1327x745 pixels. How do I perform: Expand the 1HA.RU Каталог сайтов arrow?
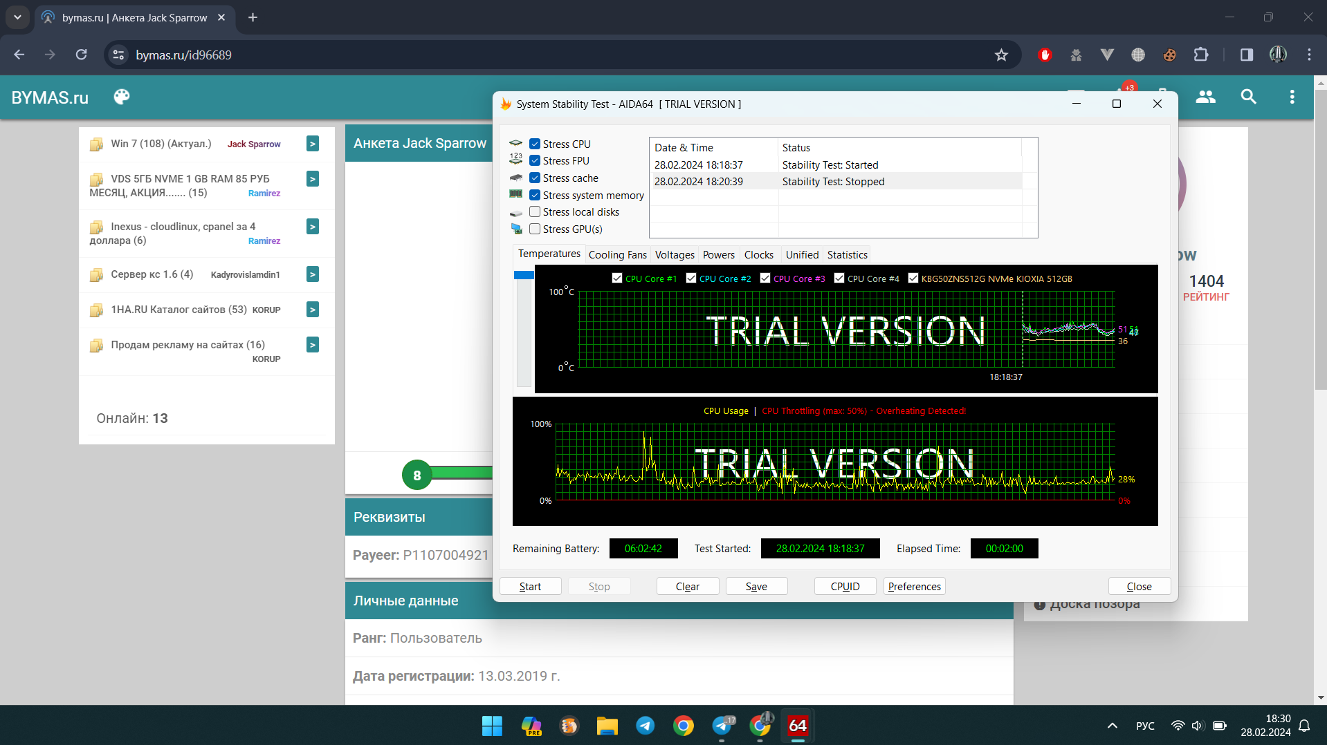tap(313, 310)
